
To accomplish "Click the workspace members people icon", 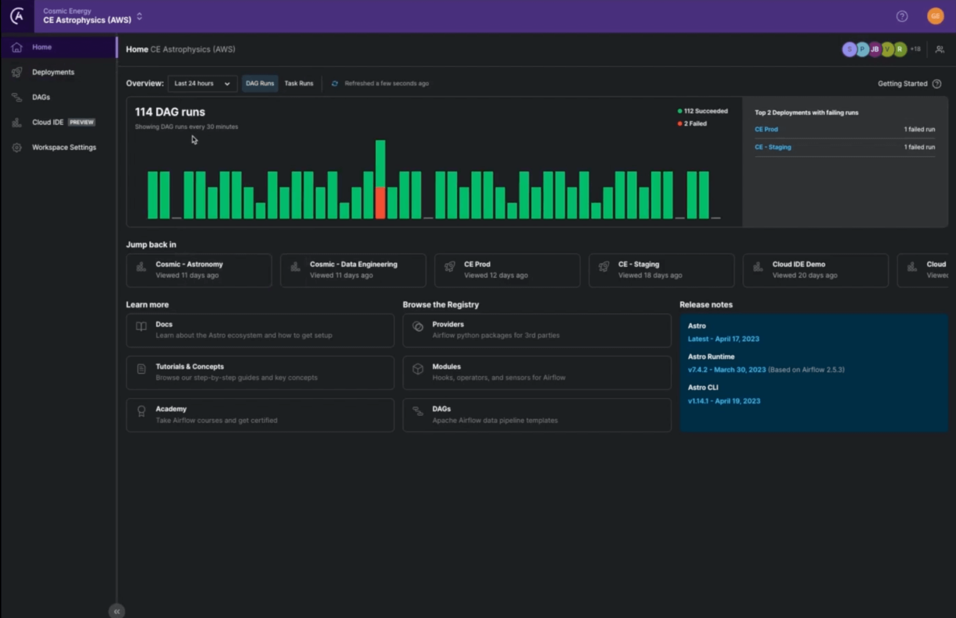I will (940, 49).
